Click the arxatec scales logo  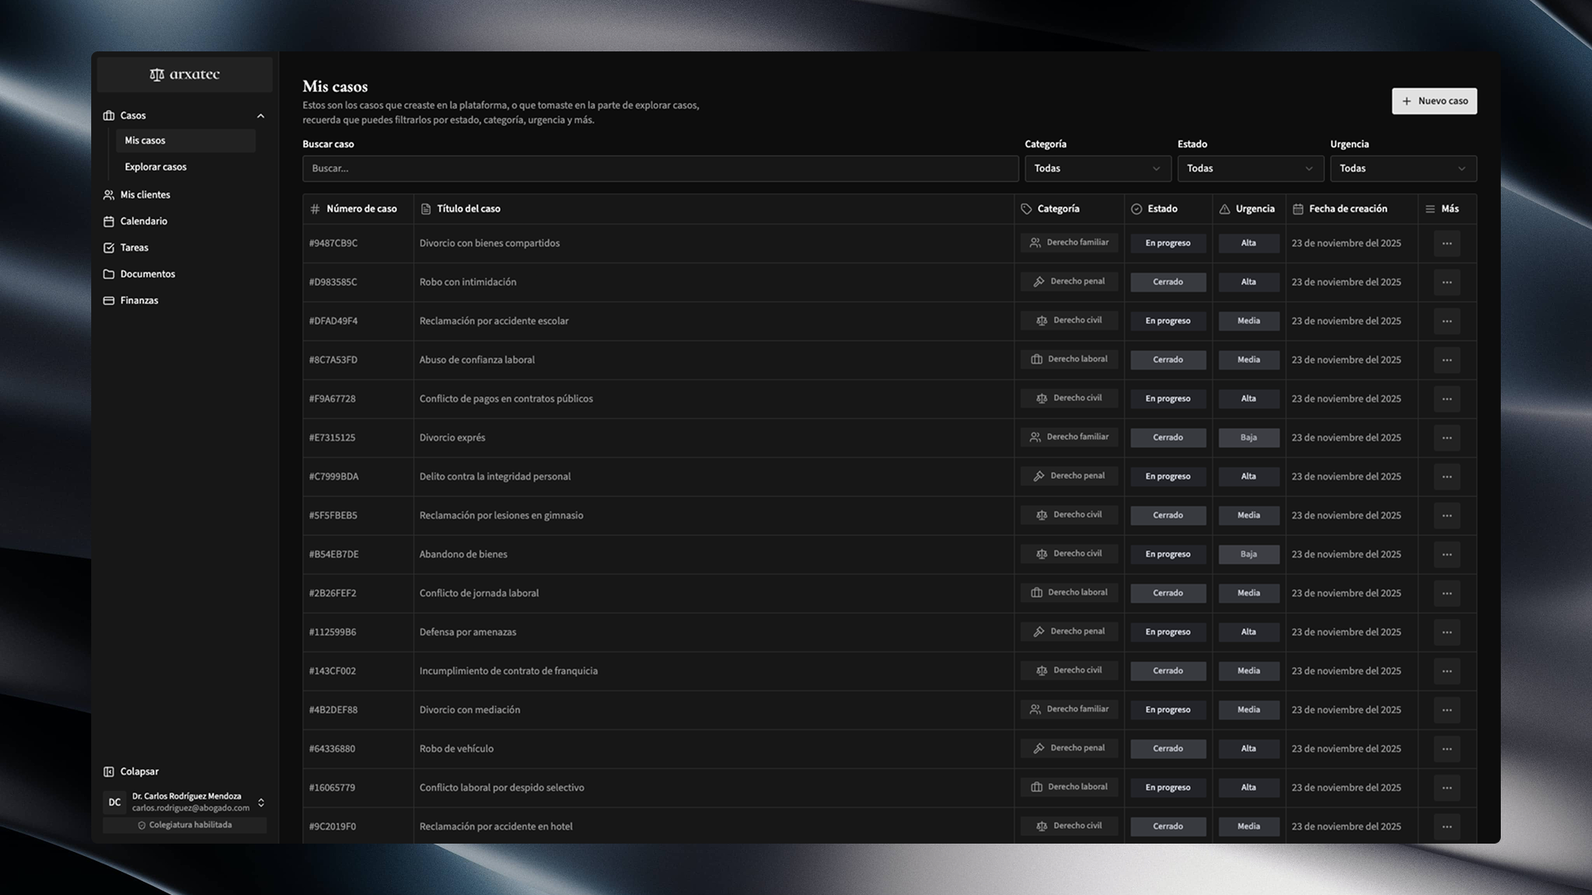(157, 75)
